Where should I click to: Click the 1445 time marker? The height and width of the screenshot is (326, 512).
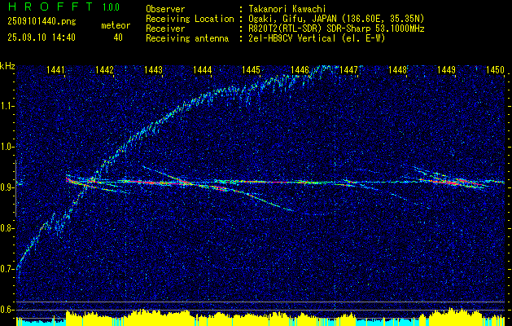click(251, 69)
